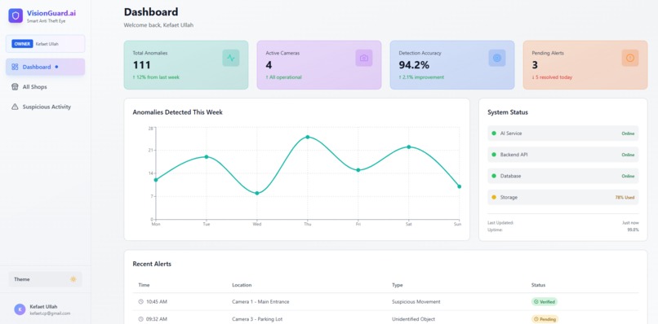Click the Location column header
The width and height of the screenshot is (658, 324).
242,285
